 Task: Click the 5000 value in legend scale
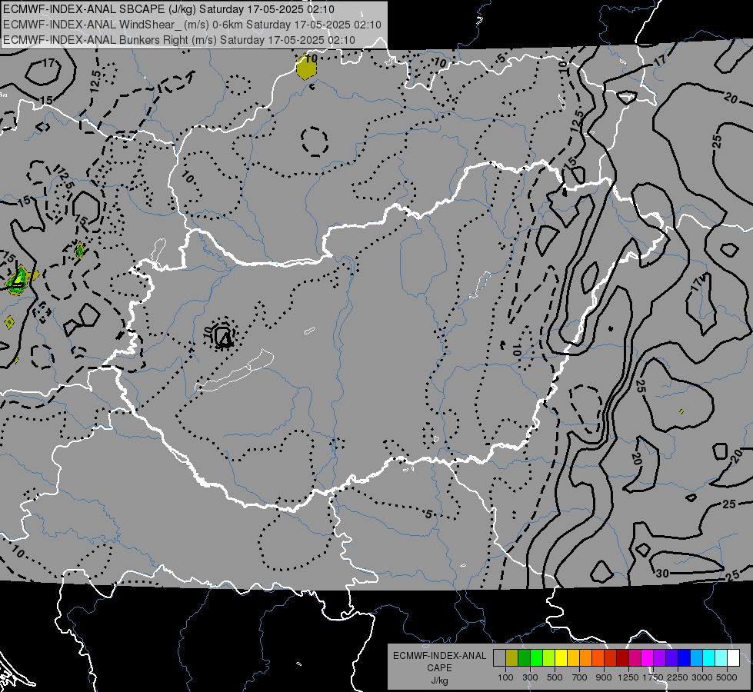[727, 677]
